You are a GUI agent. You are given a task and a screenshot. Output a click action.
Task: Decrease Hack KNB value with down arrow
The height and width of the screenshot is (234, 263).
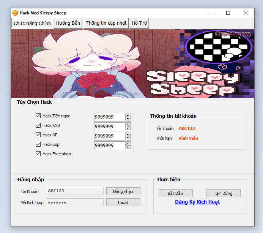128,128
